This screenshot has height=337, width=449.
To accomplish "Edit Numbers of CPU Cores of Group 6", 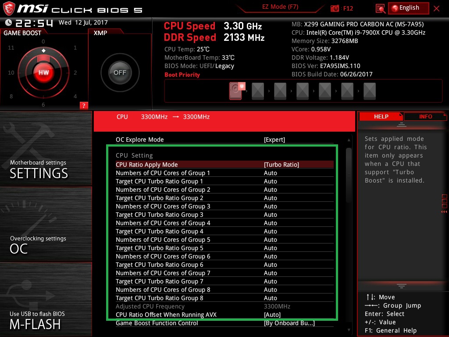I will click(x=224, y=256).
